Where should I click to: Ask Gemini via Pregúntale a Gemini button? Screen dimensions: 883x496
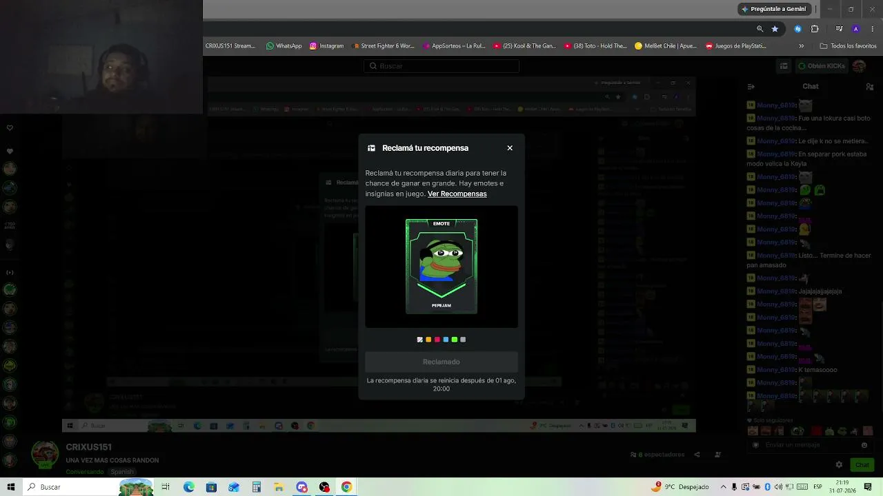tap(773, 9)
